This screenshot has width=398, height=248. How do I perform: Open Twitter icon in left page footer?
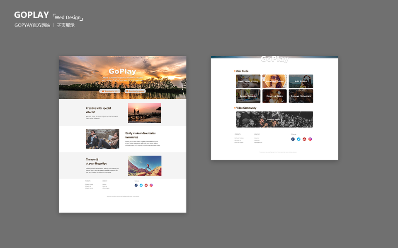pos(141,185)
